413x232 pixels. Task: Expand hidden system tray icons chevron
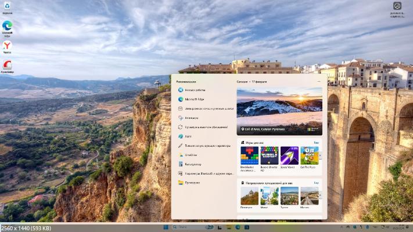tap(342, 227)
